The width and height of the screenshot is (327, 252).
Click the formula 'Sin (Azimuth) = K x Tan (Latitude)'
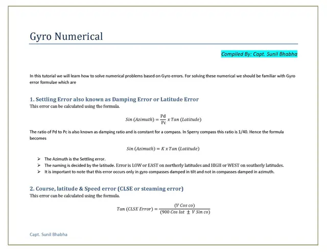pos(163,149)
